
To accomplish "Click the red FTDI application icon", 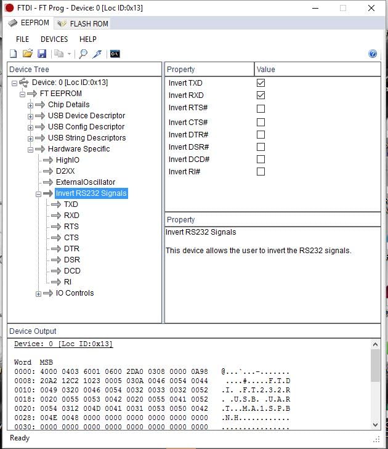I will point(9,8).
